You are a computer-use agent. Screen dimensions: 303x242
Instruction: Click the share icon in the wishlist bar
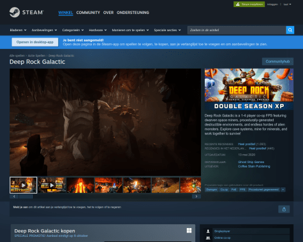pyautogui.click(x=284, y=210)
